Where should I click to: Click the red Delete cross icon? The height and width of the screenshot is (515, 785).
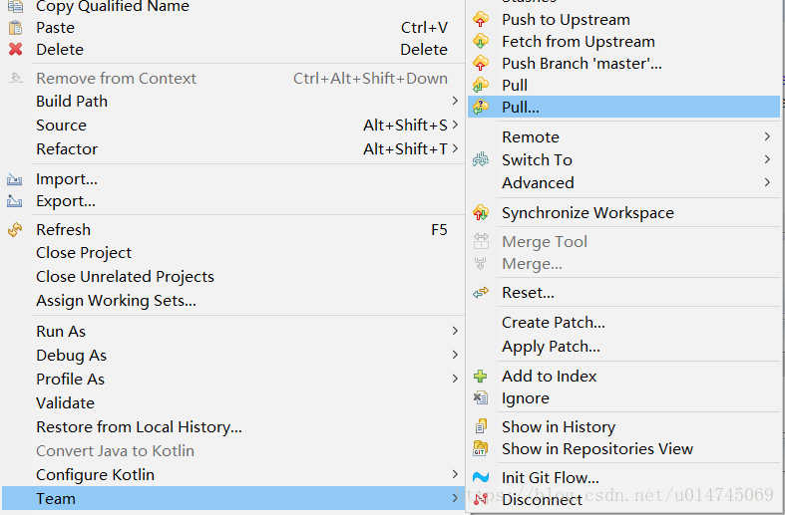click(16, 49)
